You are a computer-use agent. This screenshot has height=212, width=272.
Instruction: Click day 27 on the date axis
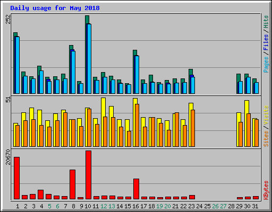pyautogui.click(x=223, y=206)
